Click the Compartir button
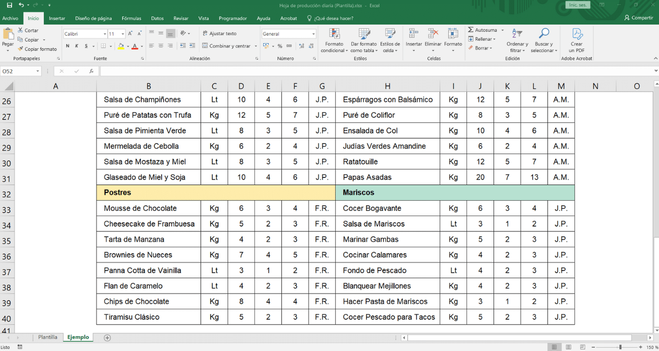 tap(638, 18)
